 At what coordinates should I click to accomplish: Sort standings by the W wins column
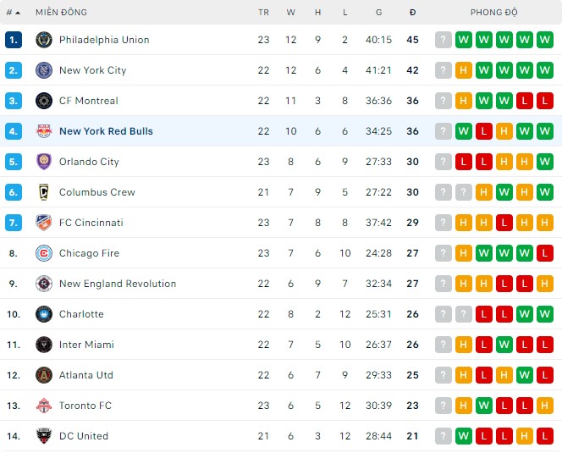click(x=291, y=13)
